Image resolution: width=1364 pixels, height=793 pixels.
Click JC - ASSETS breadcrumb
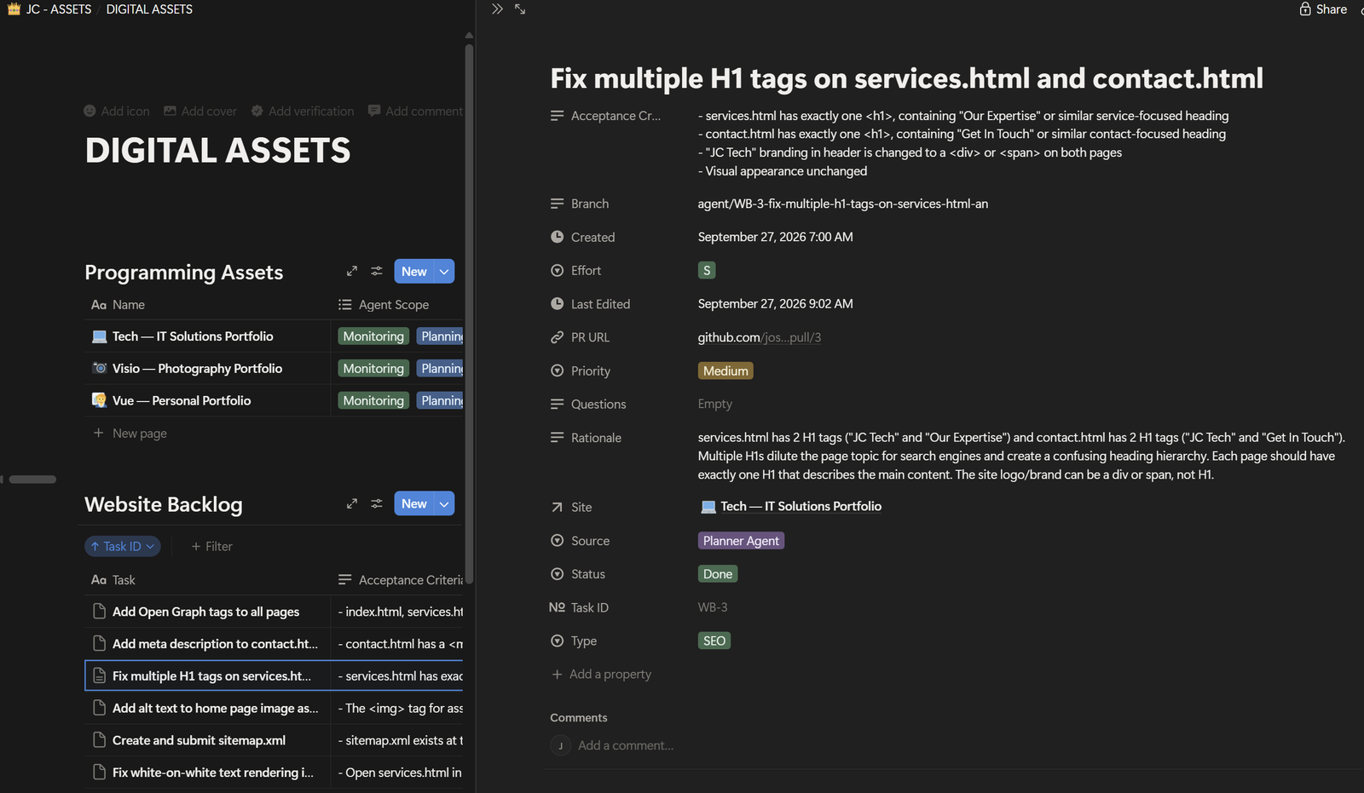(49, 9)
